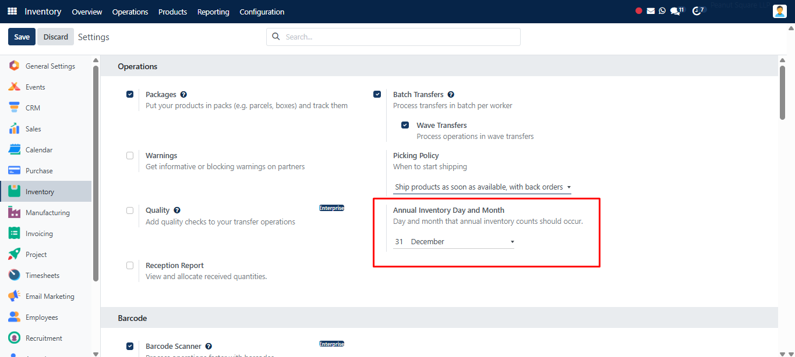Tick the Reception Report checkbox
This screenshot has width=795, height=357.
click(x=130, y=265)
